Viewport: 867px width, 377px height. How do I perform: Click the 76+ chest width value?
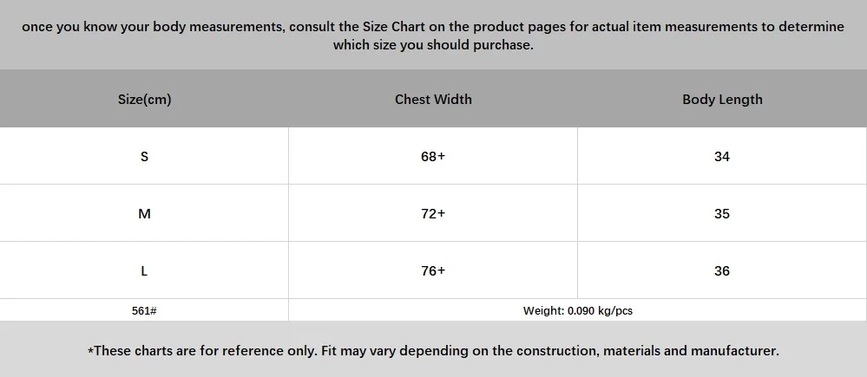pyautogui.click(x=433, y=271)
